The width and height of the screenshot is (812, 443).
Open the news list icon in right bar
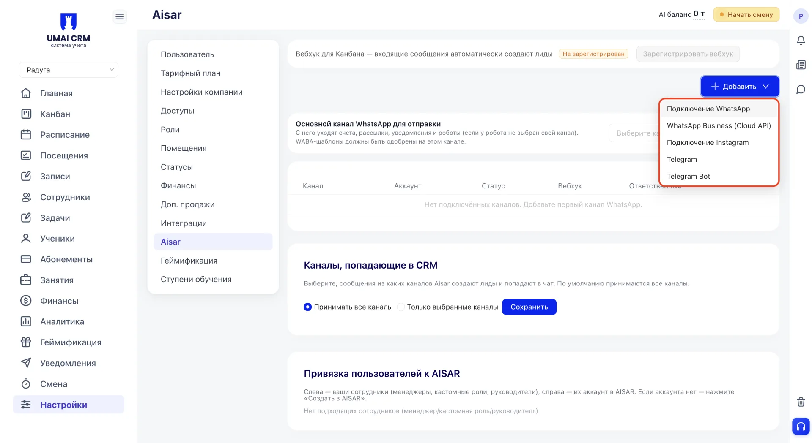(x=801, y=65)
